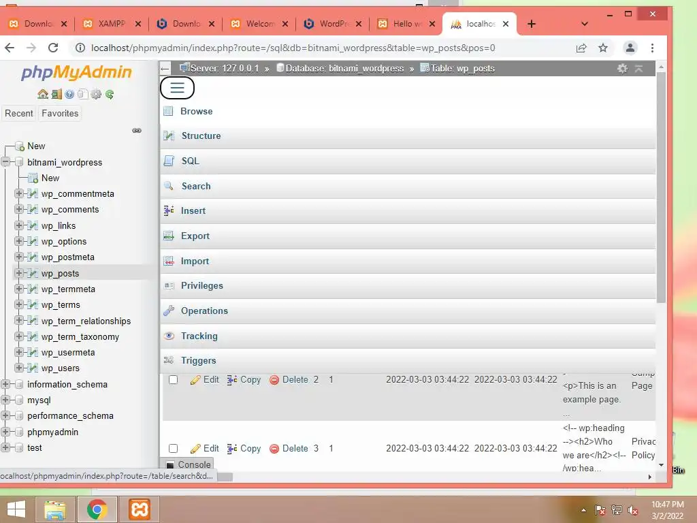Collapse the bitnami_wordpress database node
Screen dimensions: 697x523
[5, 162]
